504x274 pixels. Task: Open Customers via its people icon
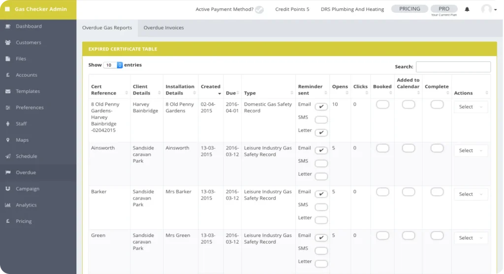[x=8, y=43]
